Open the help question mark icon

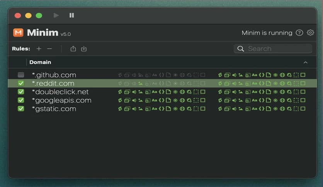pyautogui.click(x=299, y=33)
